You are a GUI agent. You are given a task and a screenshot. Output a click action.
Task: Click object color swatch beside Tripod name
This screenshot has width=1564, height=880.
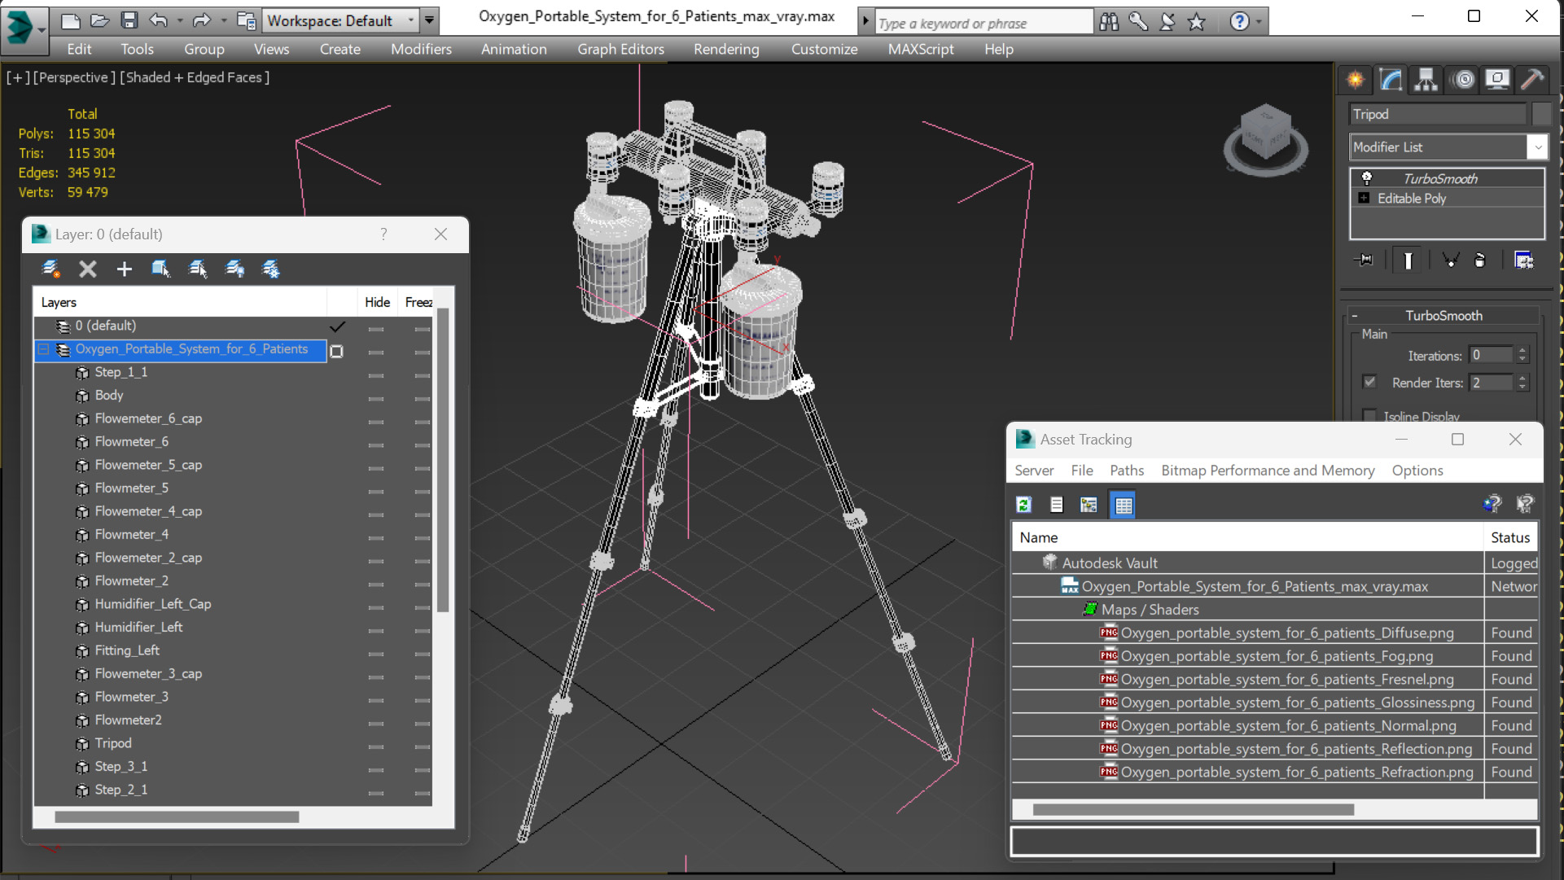1541,114
